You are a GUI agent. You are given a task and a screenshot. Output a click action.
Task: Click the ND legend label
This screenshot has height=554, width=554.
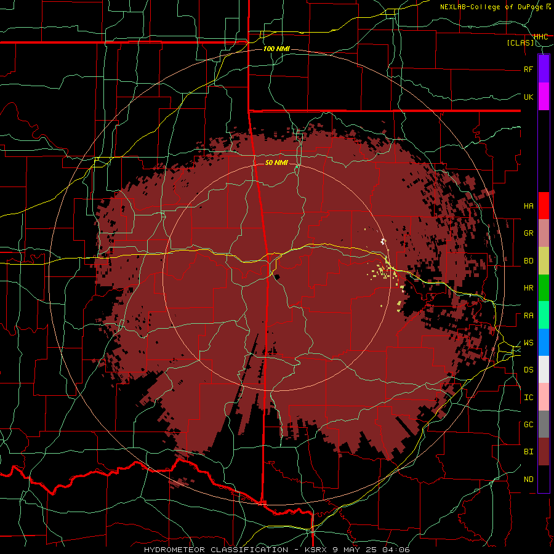click(529, 480)
